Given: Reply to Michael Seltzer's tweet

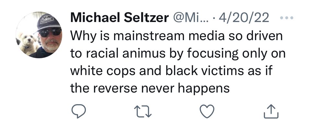Looking at the screenshot, I should (x=78, y=112).
